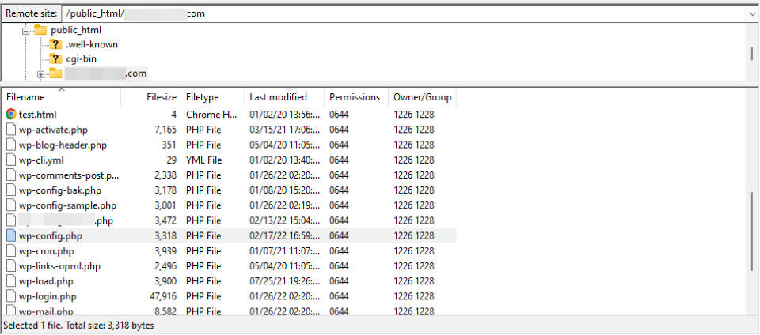Screen dimensions: 760x335
Task: Click the status bar selection summary text
Action: pyautogui.click(x=79, y=326)
